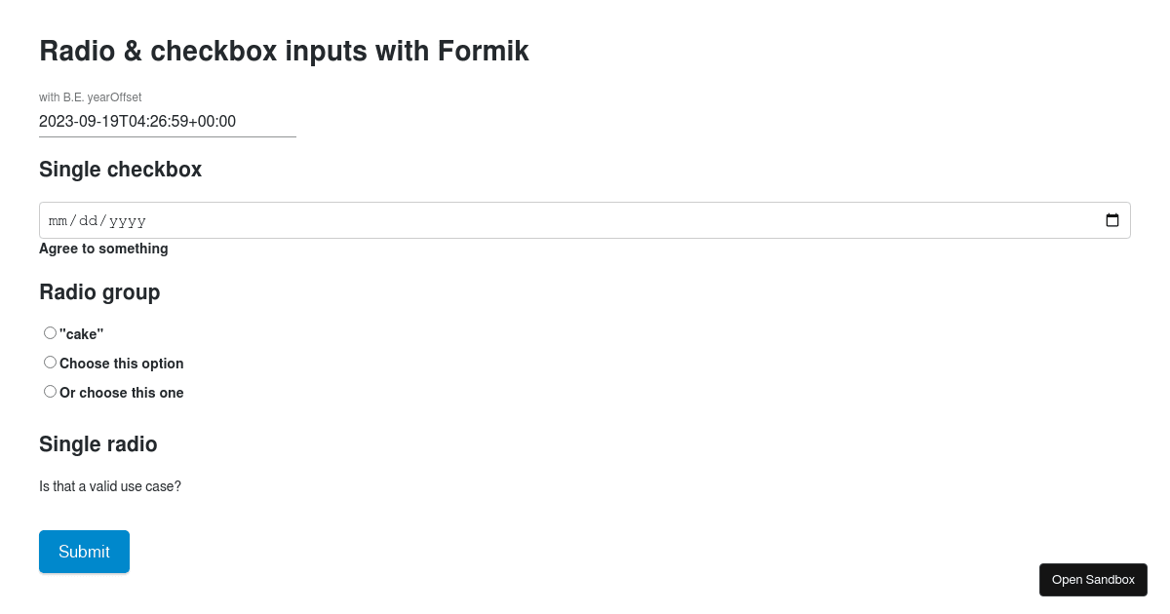Click the calendar icon inside the date field
The height and width of the screenshot is (614, 1170).
[1111, 219]
